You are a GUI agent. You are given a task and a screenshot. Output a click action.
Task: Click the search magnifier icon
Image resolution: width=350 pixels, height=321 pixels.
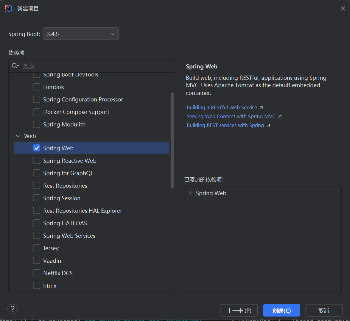click(x=15, y=66)
